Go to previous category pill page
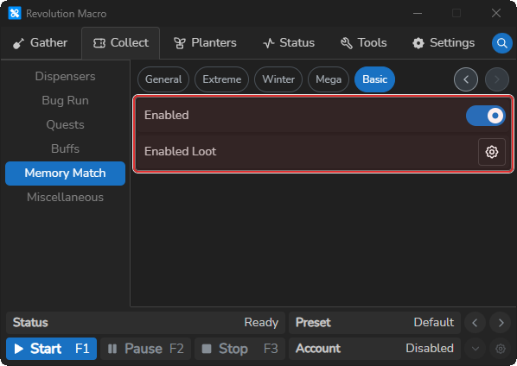 [466, 79]
